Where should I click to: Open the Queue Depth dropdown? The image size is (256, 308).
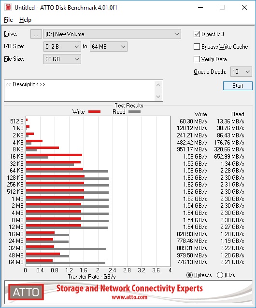[241, 72]
